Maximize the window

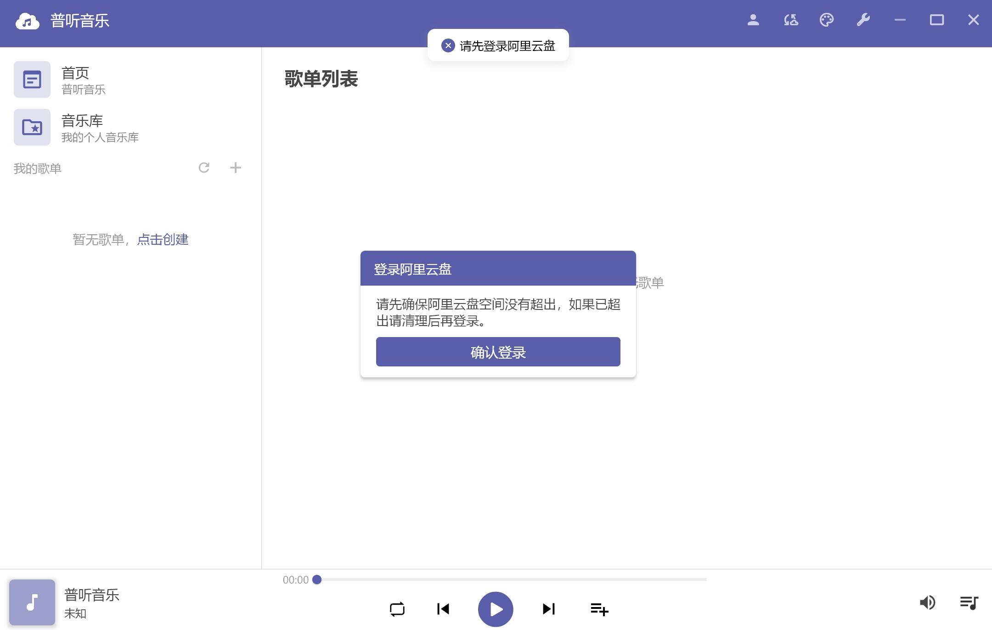coord(937,20)
